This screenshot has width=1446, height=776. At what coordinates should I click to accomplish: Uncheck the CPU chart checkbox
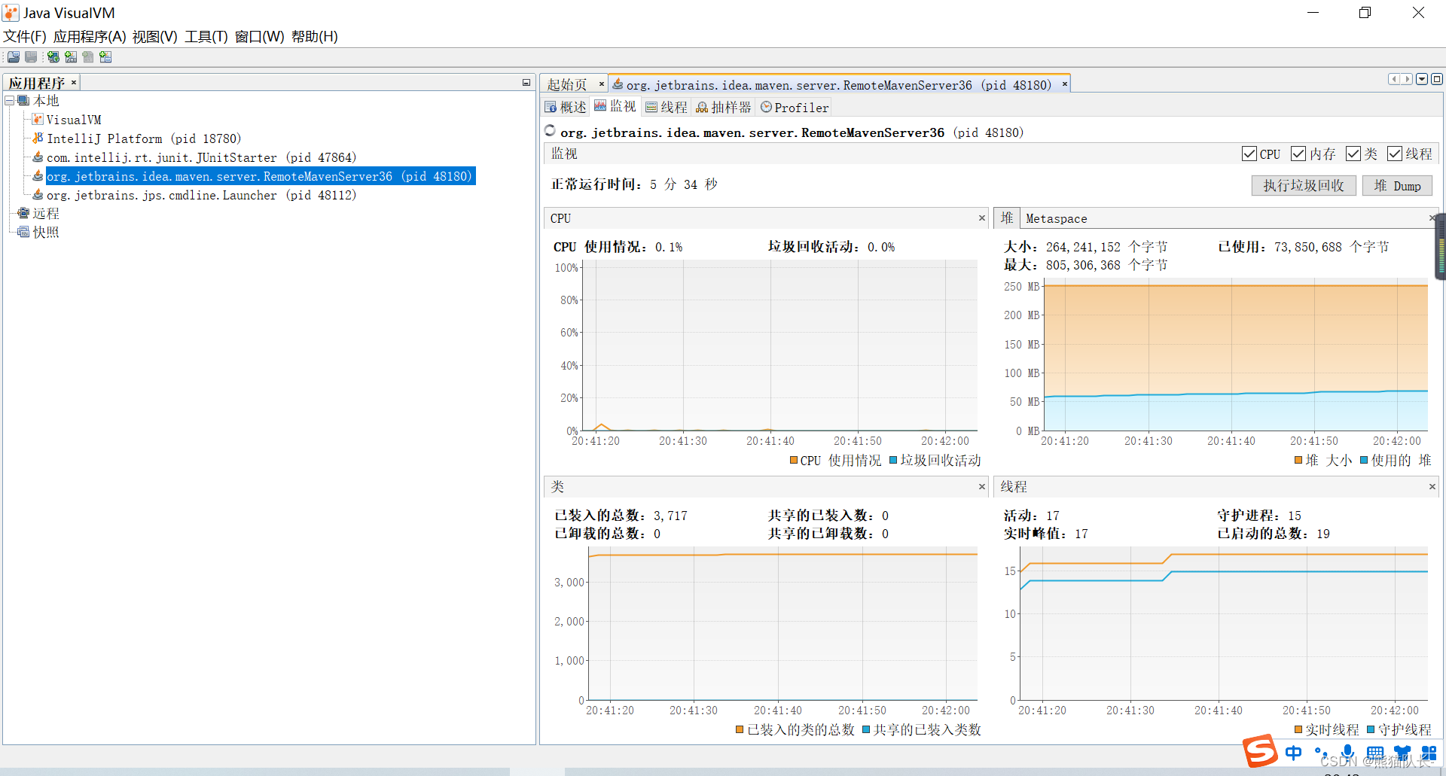point(1249,154)
